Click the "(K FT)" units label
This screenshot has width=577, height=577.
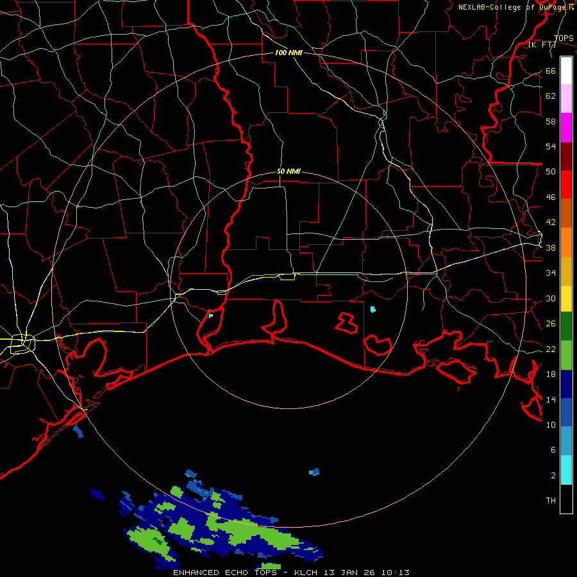(x=542, y=45)
